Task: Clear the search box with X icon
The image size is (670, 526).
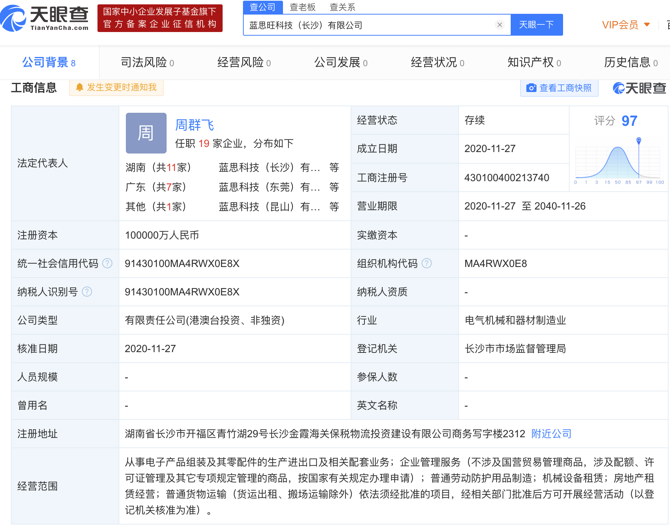Action: [499, 25]
